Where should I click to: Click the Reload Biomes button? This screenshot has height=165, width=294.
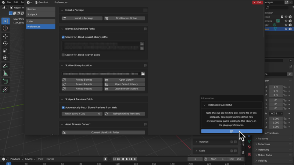click(82, 80)
